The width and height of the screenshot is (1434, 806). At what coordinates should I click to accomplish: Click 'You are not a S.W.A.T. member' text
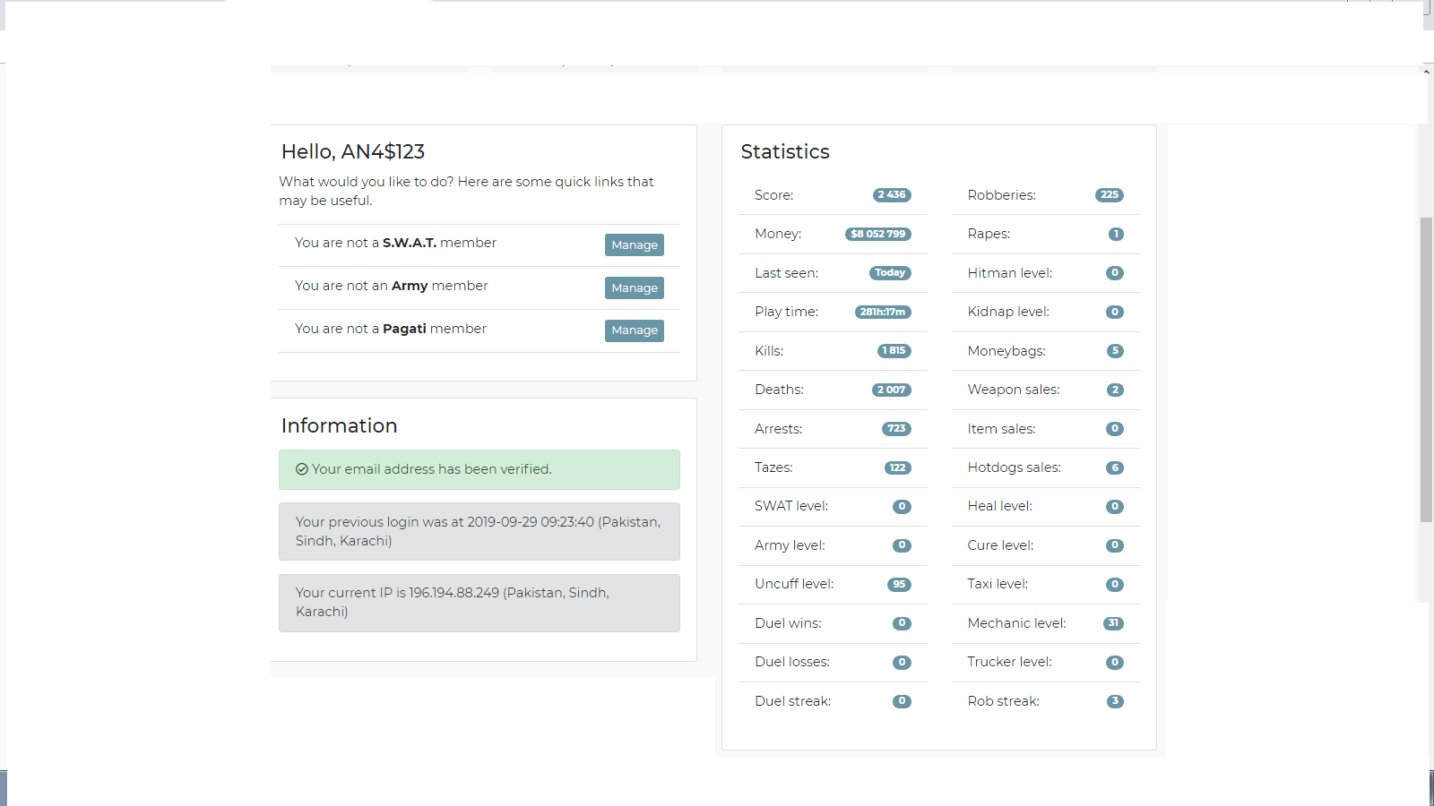coord(395,243)
